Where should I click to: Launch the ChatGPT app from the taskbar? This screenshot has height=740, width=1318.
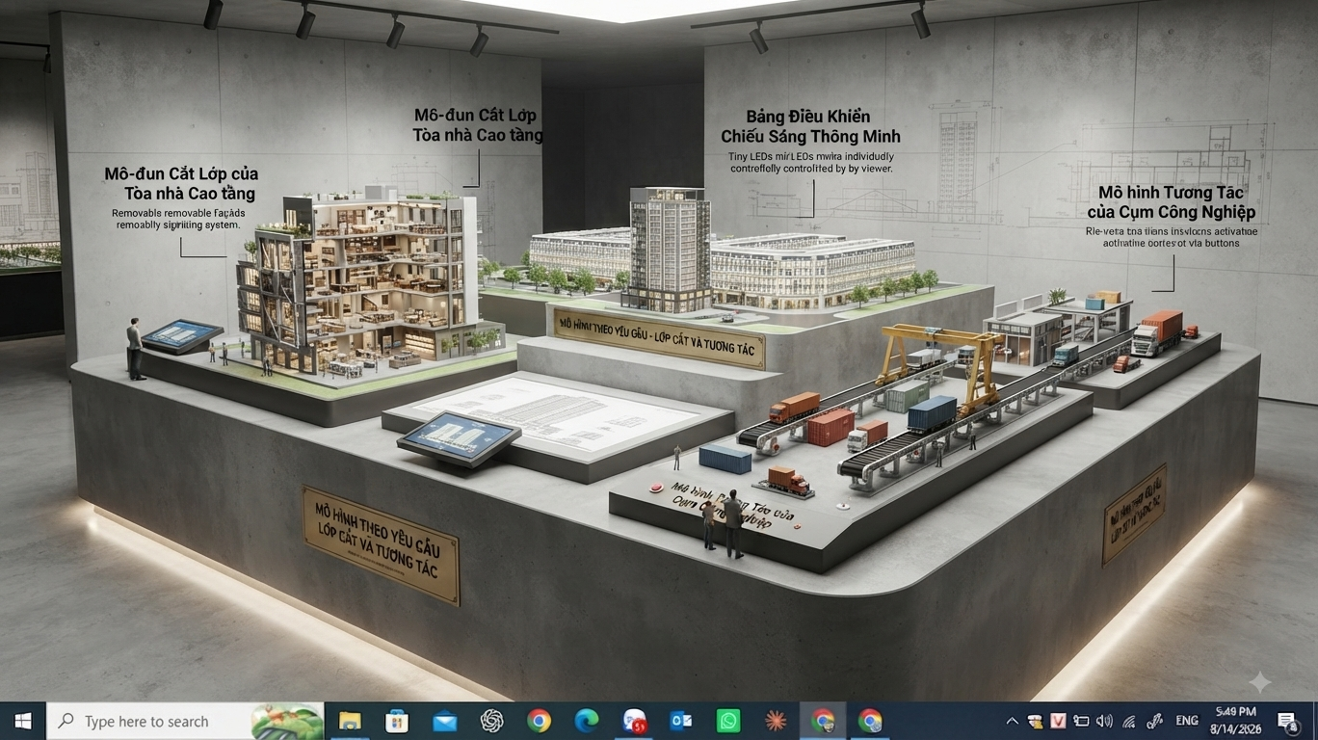coord(491,721)
